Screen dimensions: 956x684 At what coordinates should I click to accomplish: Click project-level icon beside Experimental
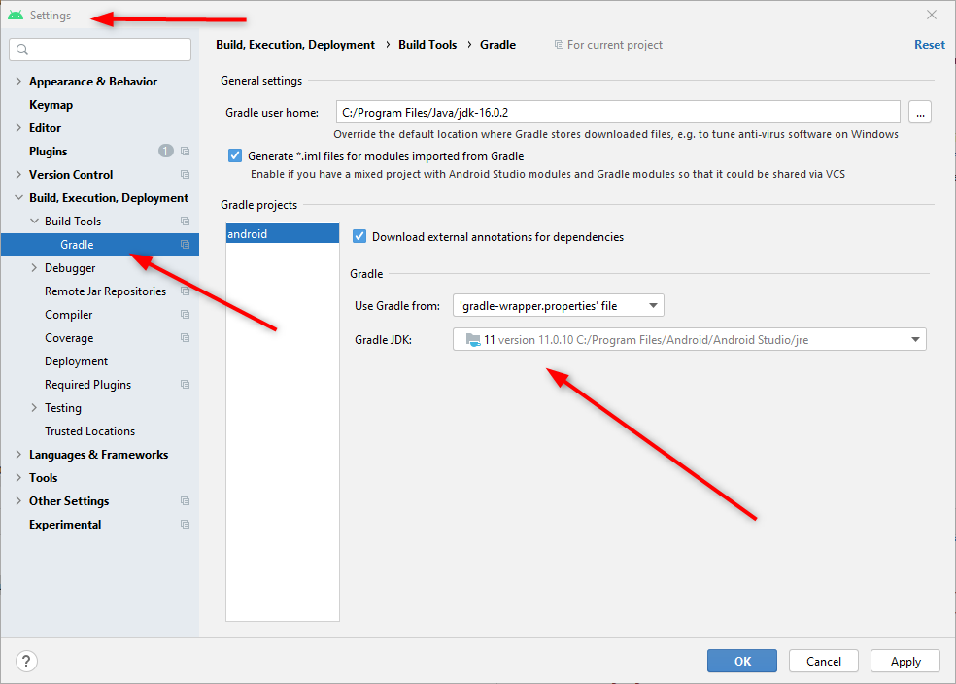pyautogui.click(x=186, y=525)
